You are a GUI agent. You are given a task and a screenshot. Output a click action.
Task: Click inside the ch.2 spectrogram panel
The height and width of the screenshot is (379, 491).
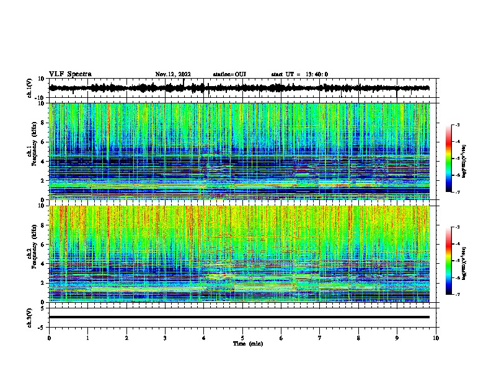(x=239, y=254)
